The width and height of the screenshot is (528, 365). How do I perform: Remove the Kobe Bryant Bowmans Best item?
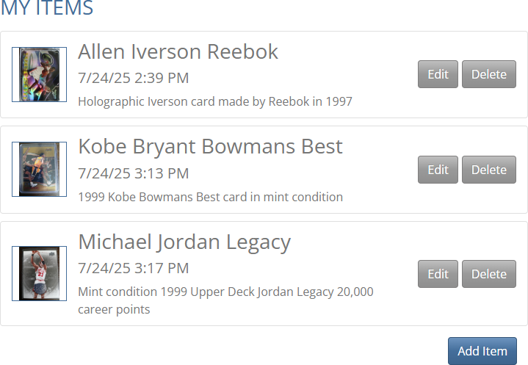point(488,170)
